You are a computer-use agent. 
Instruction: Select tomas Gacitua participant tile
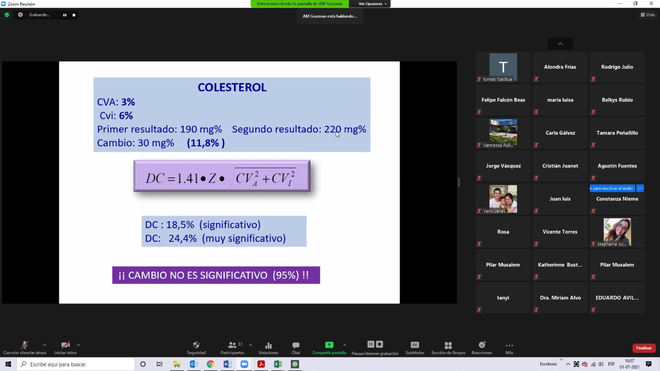tap(503, 67)
